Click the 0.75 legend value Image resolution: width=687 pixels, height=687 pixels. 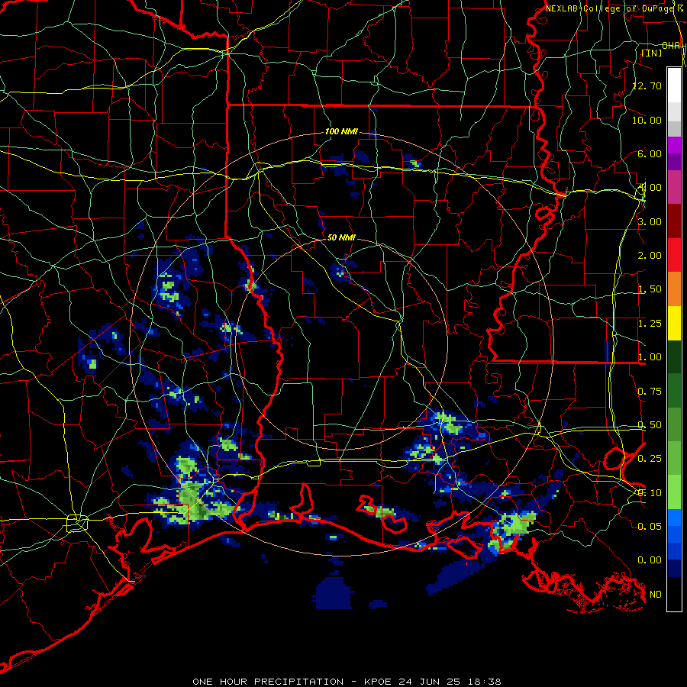pos(650,392)
